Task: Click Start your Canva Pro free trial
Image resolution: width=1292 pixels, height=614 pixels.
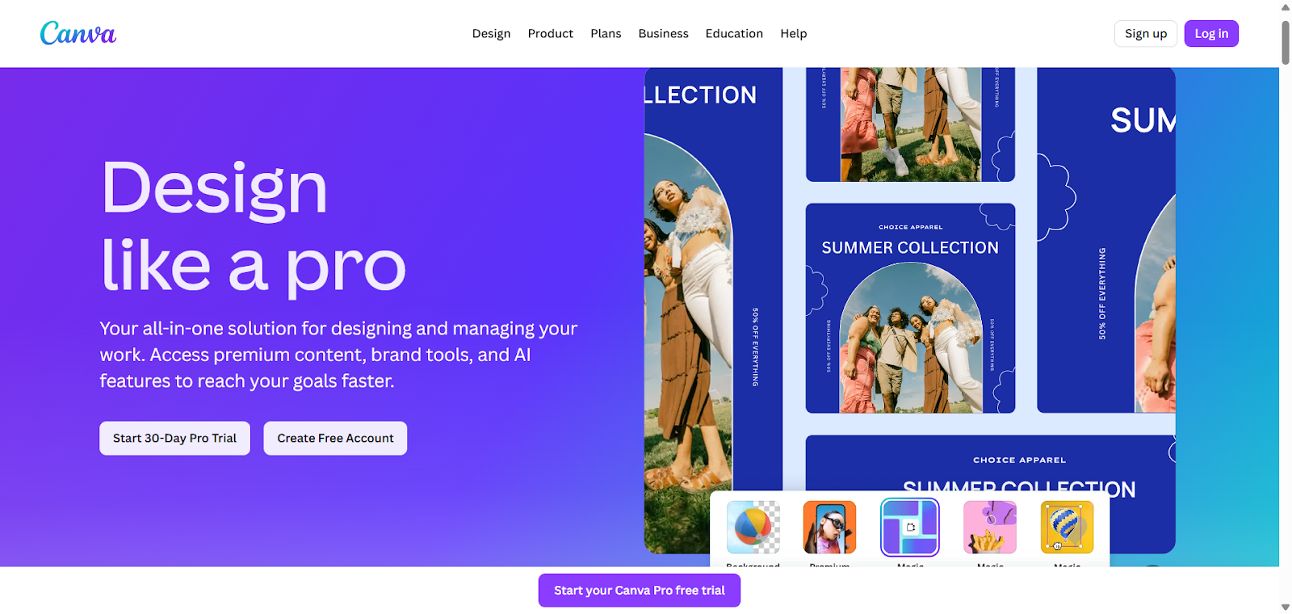Action: point(640,591)
